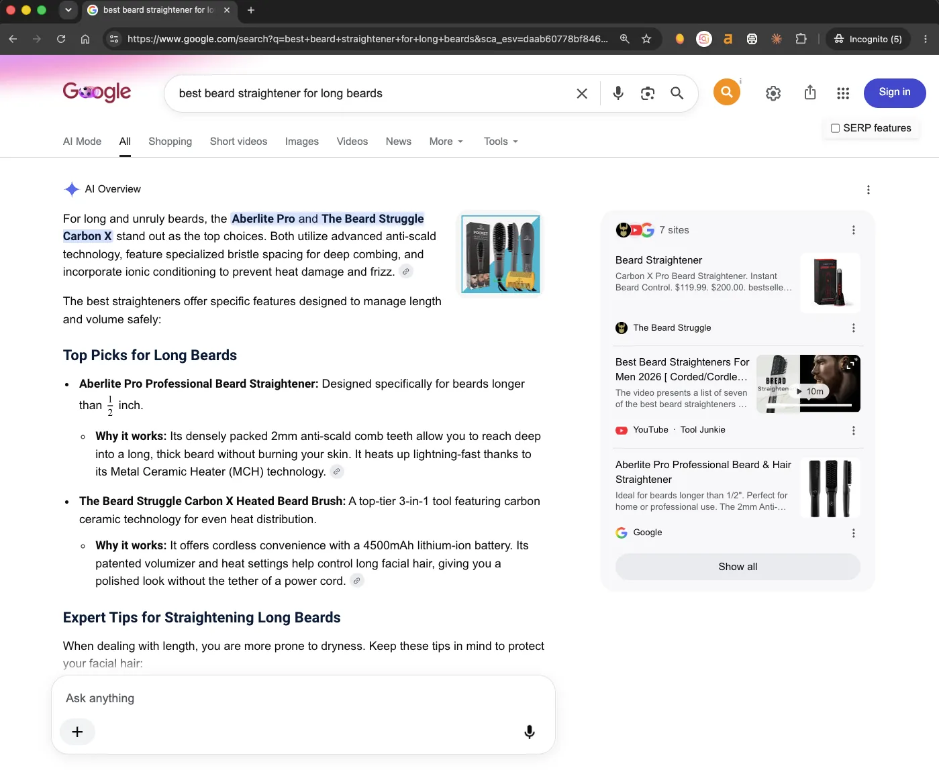Click the citation link icon after '(MCH) technology.'
Image resolution: width=939 pixels, height=772 pixels.
tap(337, 472)
